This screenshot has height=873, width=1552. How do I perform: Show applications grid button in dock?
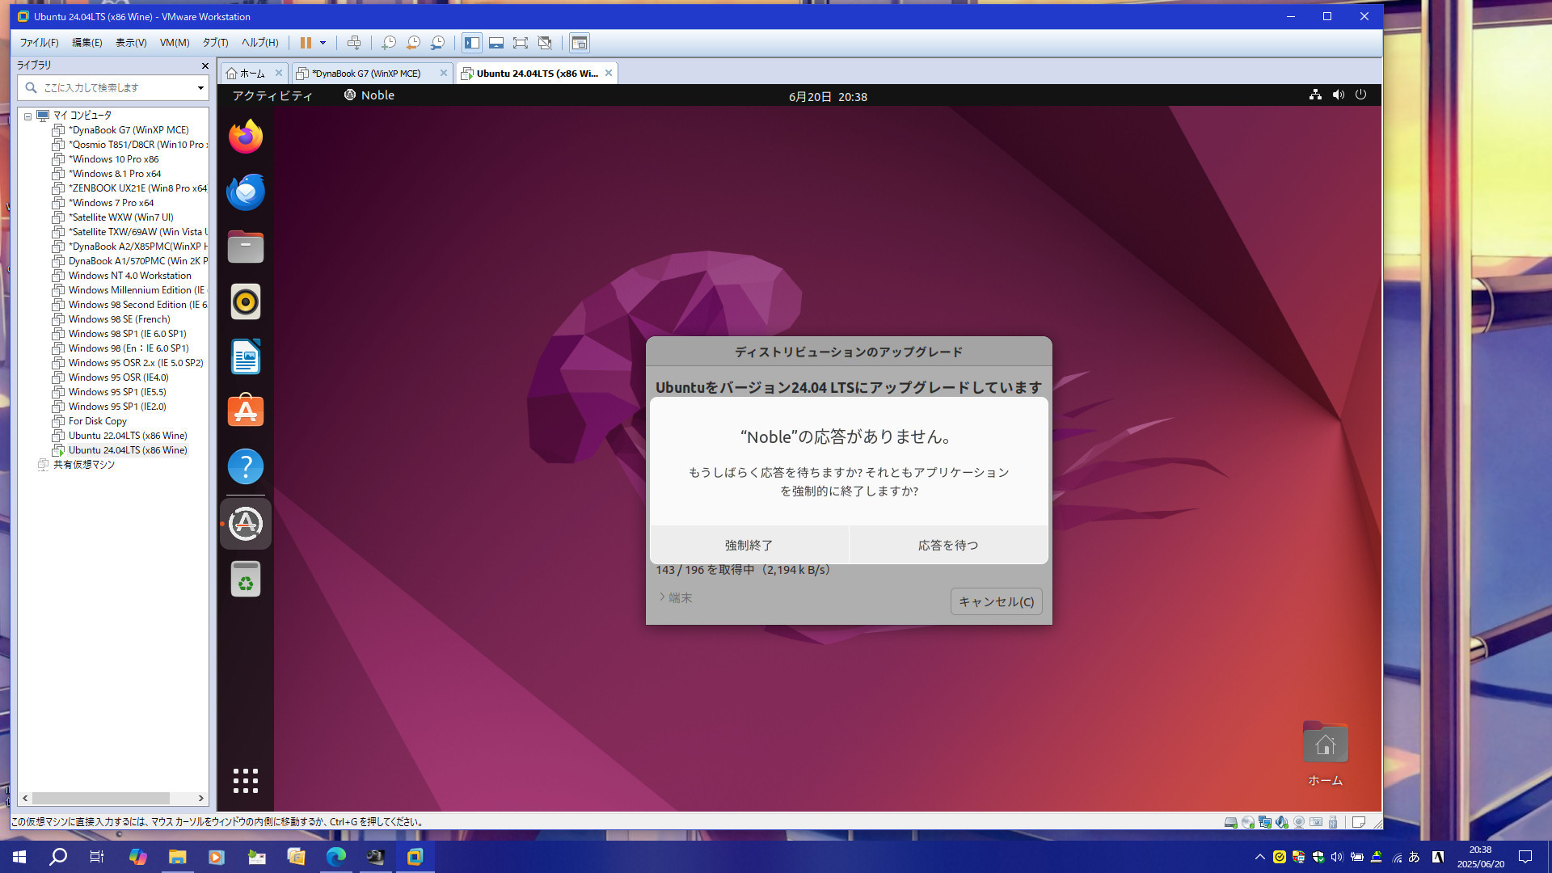[x=246, y=781]
